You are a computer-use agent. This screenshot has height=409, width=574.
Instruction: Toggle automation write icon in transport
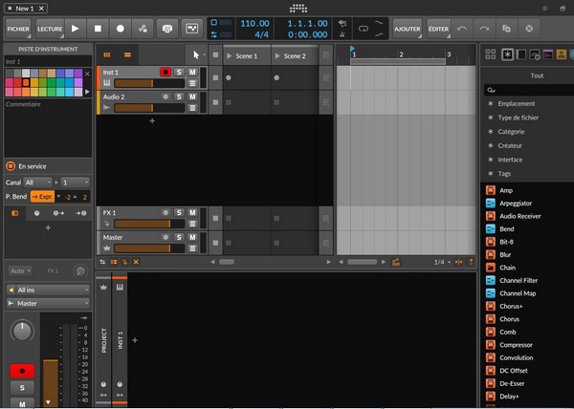143,29
